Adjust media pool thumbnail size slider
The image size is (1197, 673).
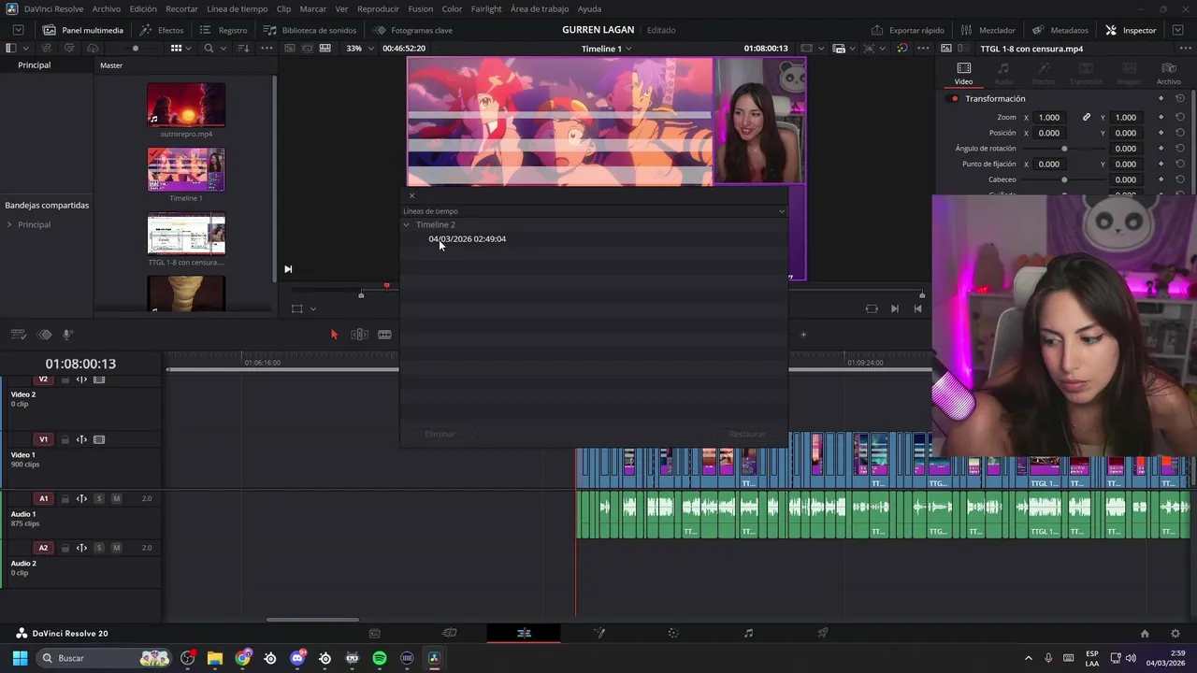click(135, 48)
